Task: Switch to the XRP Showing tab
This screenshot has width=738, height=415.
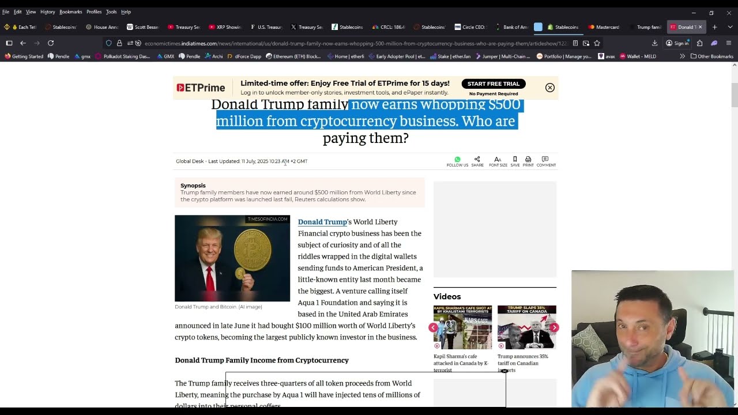Action: (x=225, y=27)
